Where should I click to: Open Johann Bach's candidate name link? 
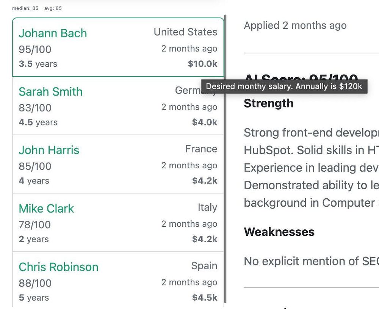(53, 33)
